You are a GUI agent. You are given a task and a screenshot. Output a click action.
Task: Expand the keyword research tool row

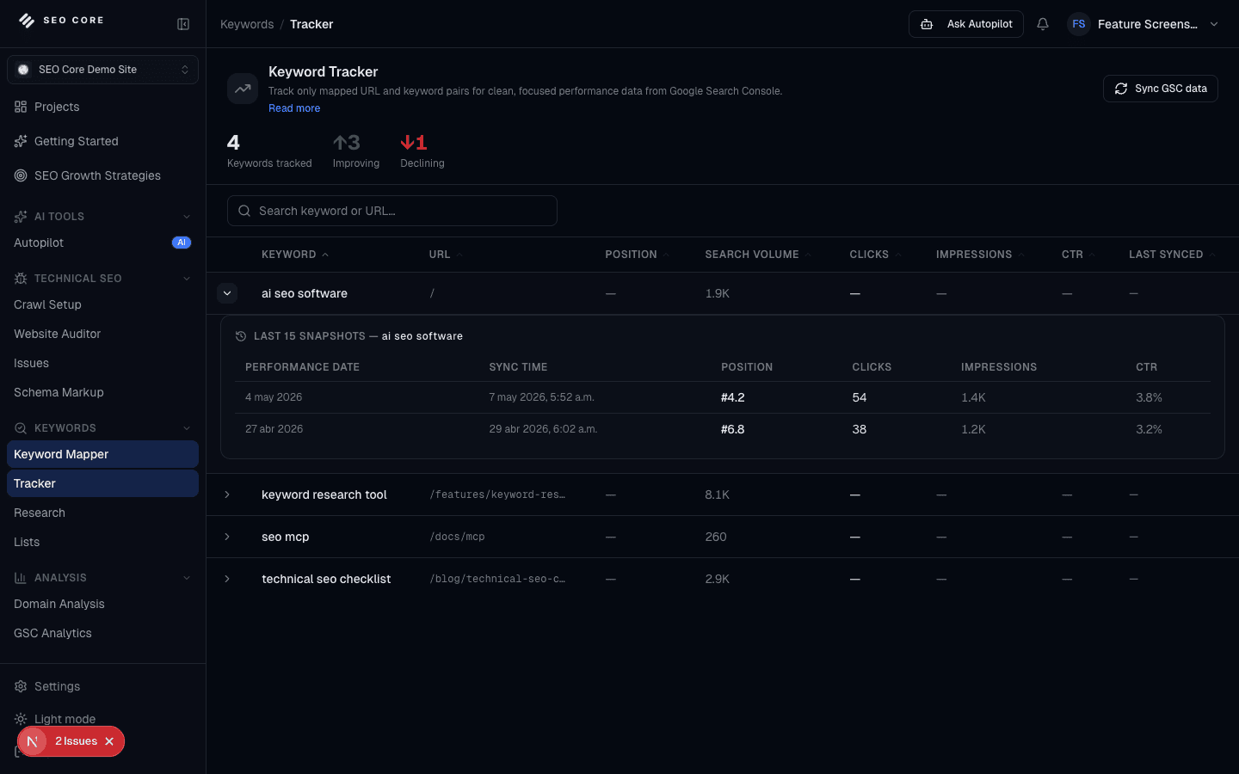coord(227,494)
